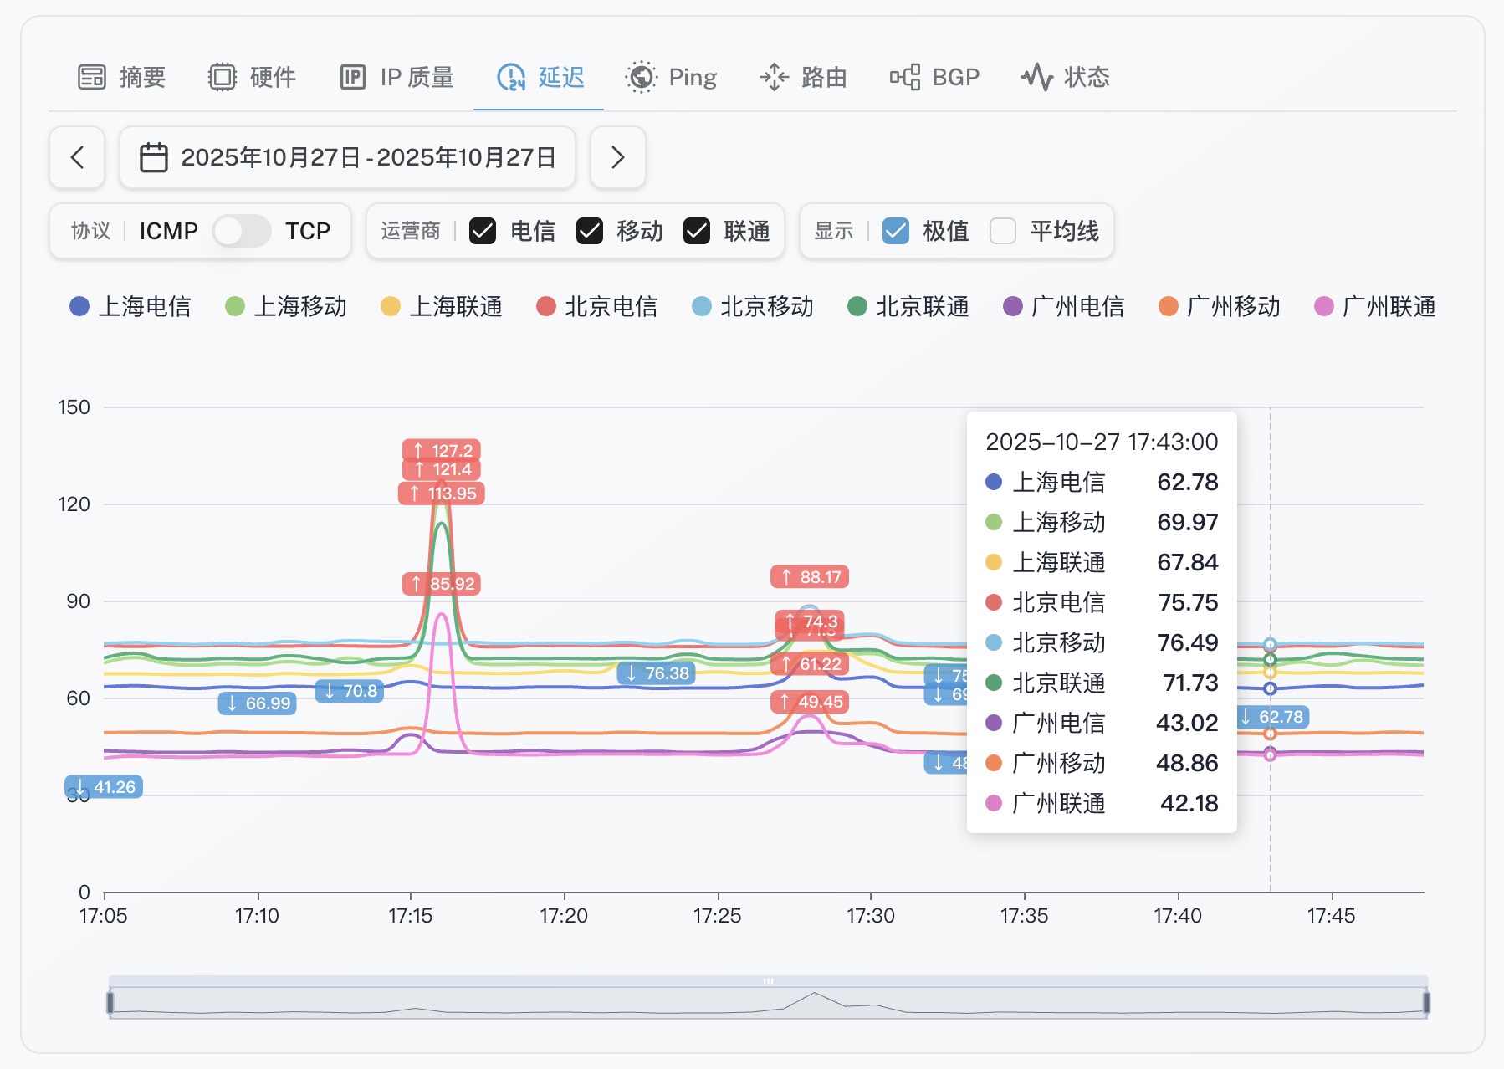Click the 摘要 summary document icon
The image size is (1504, 1069).
pos(93,76)
